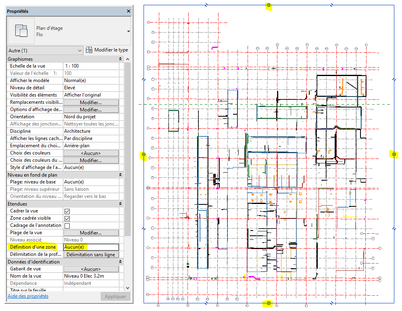Screen dimensions: 402x311
Task: Click the Plan d'étage type thumbnail icon
Action: tap(21, 31)
